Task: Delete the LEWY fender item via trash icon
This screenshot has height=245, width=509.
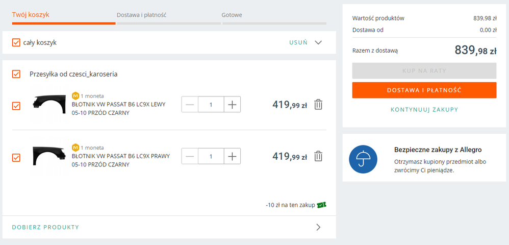Action: click(318, 104)
